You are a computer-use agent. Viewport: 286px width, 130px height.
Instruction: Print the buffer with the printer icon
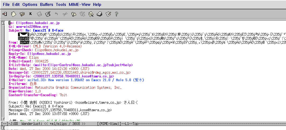(x=99, y=14)
